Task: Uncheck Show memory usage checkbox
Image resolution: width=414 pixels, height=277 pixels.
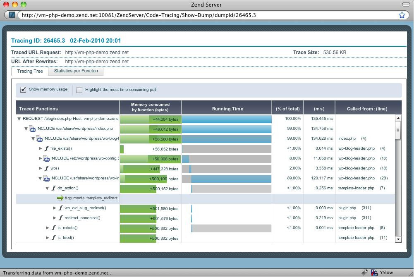Action: (x=23, y=89)
